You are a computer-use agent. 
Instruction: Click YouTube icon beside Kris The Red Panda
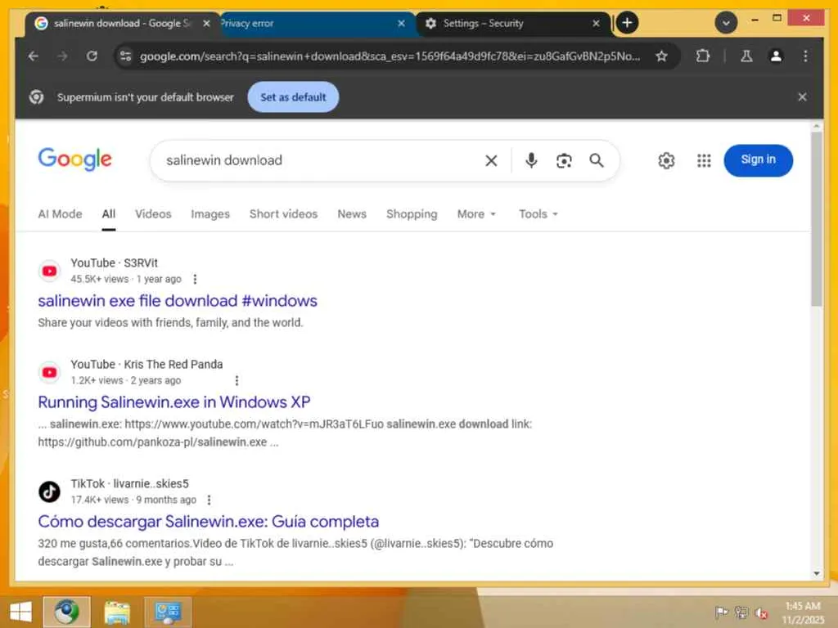pyautogui.click(x=50, y=372)
